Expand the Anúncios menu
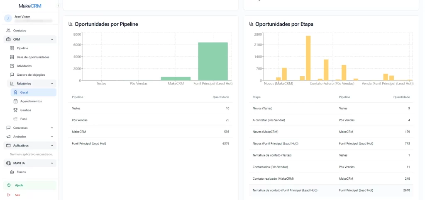The height and width of the screenshot is (200, 425). [52, 137]
